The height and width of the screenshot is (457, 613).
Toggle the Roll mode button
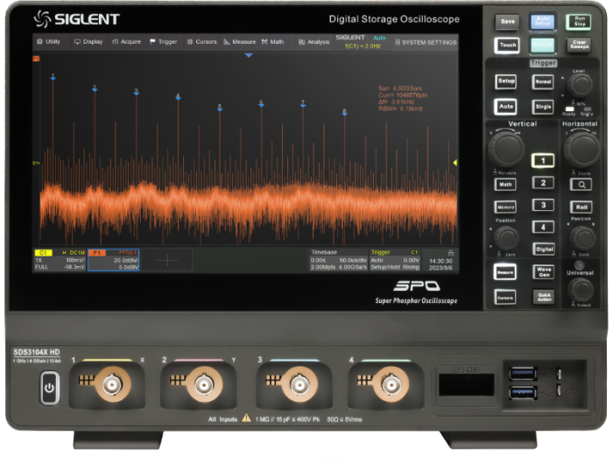[x=581, y=207]
